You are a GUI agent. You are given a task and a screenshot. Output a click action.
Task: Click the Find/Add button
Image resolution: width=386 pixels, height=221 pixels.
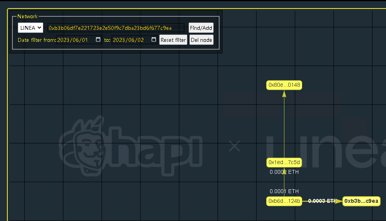click(201, 28)
